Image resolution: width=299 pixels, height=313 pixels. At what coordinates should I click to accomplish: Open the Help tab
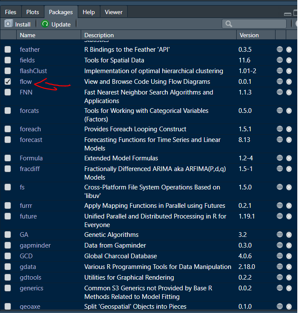(x=88, y=12)
